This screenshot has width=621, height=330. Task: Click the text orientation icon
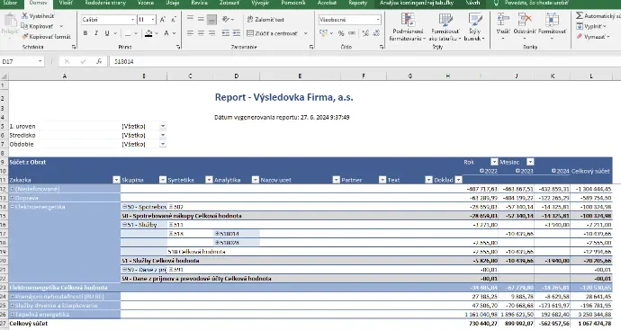[226, 19]
